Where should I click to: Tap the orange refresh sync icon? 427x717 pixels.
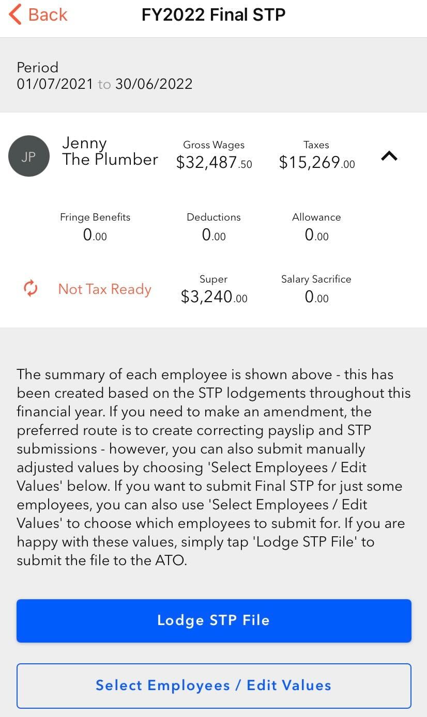pyautogui.click(x=30, y=289)
